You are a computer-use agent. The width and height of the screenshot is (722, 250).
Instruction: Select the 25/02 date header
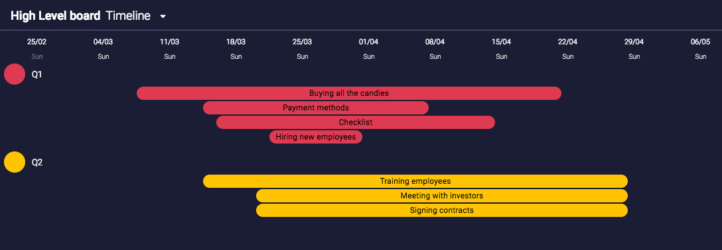37,42
